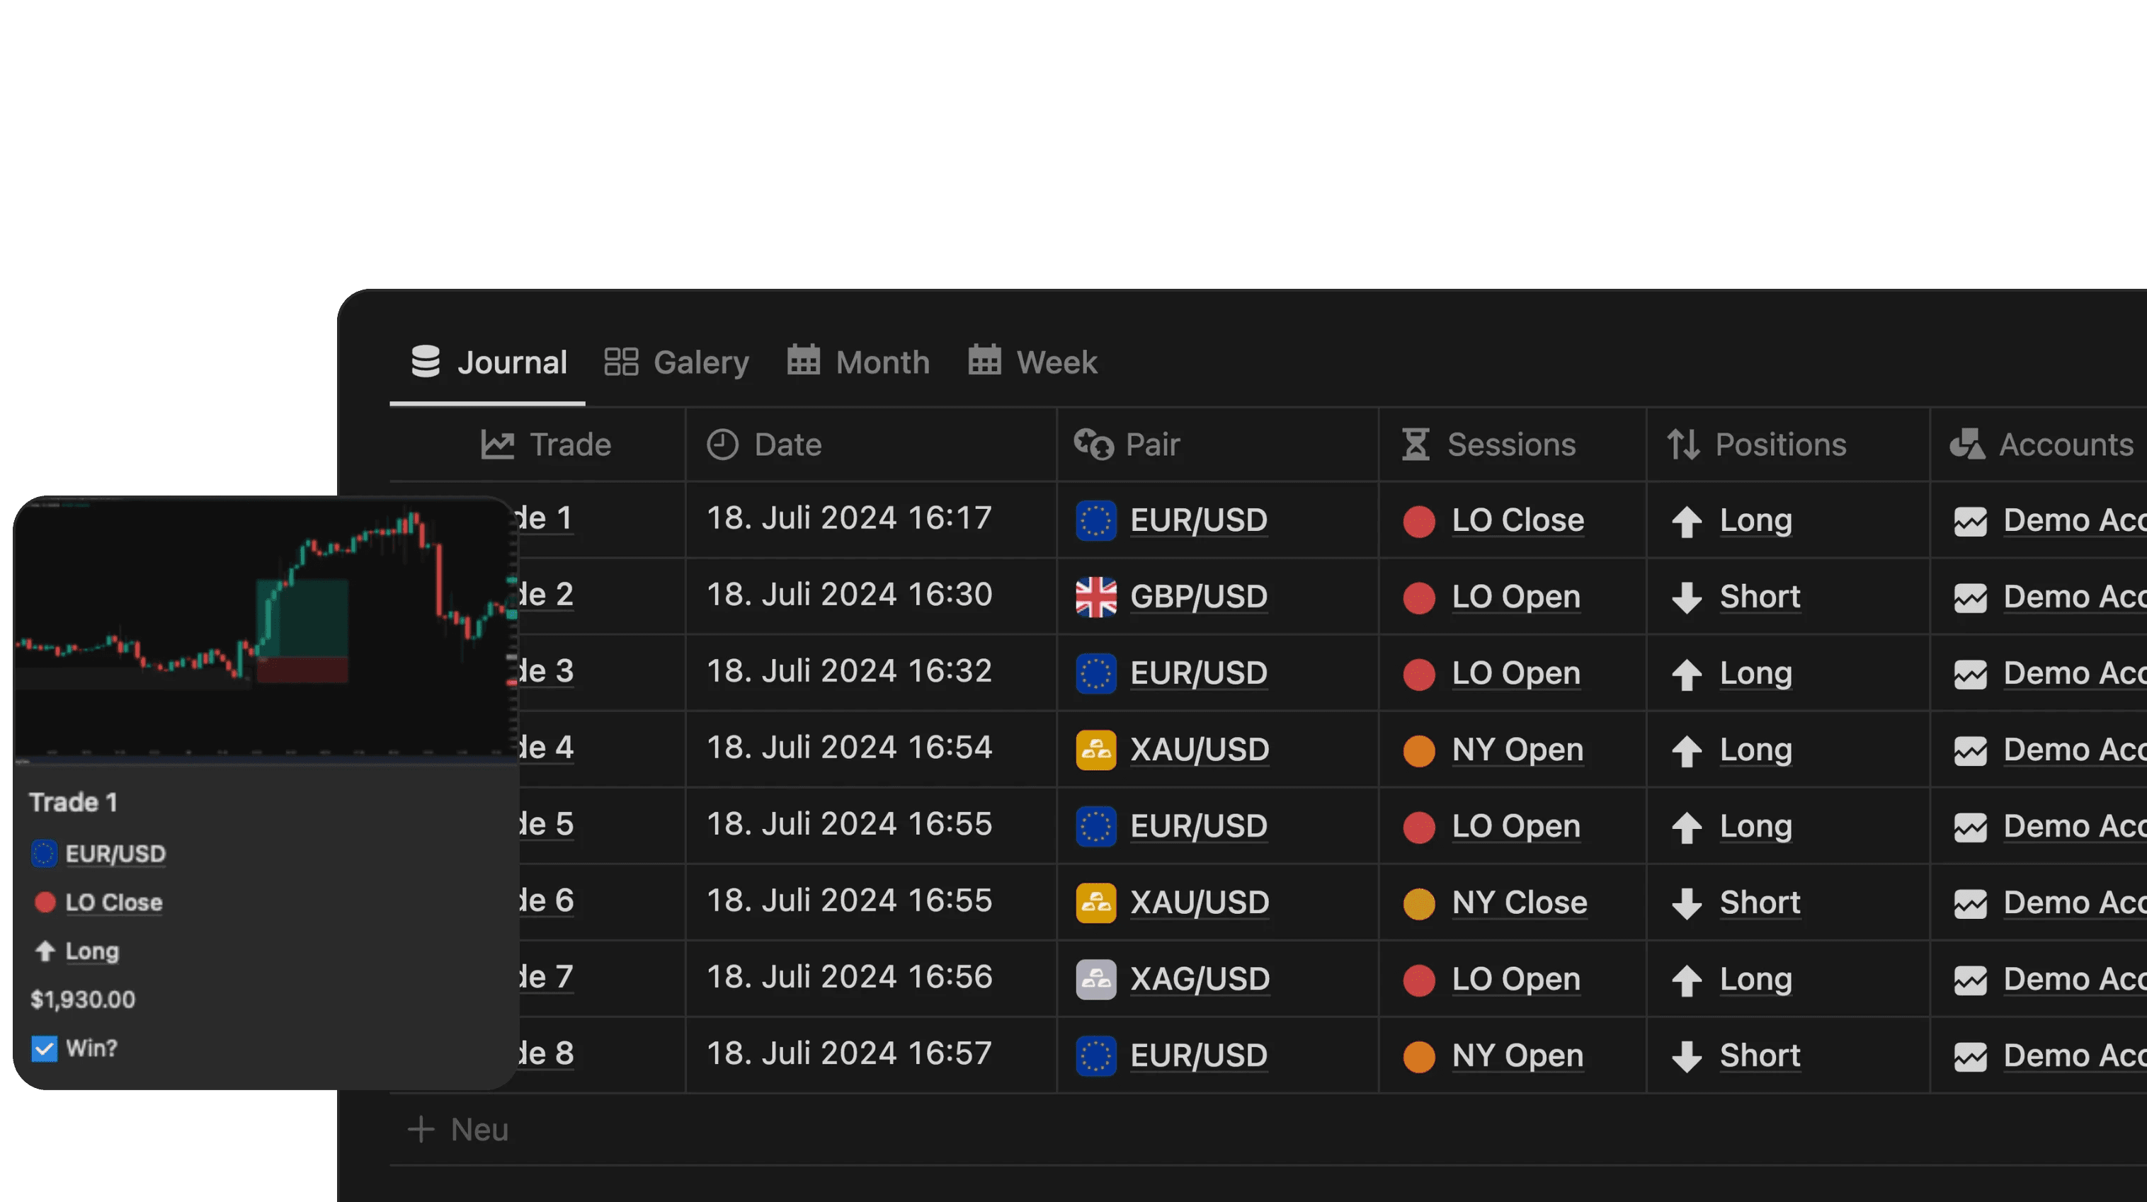2147x1202 pixels.
Task: Open EUR/USD pair in Trade 3 row
Action: coord(1199,673)
